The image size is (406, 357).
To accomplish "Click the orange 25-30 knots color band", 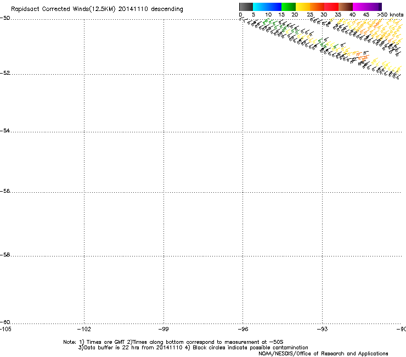I will (x=317, y=7).
